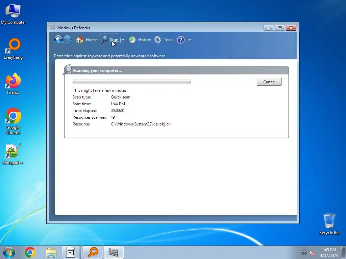The height and width of the screenshot is (259, 346).
Task: Click the devobj.dll resource path
Action: [141, 124]
